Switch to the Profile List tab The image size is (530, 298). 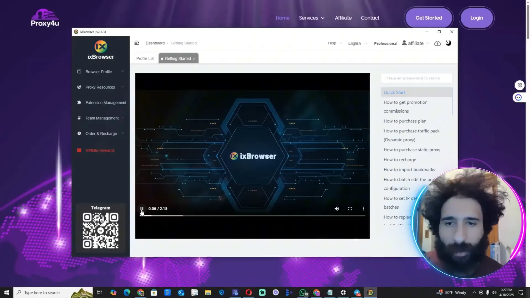click(145, 58)
